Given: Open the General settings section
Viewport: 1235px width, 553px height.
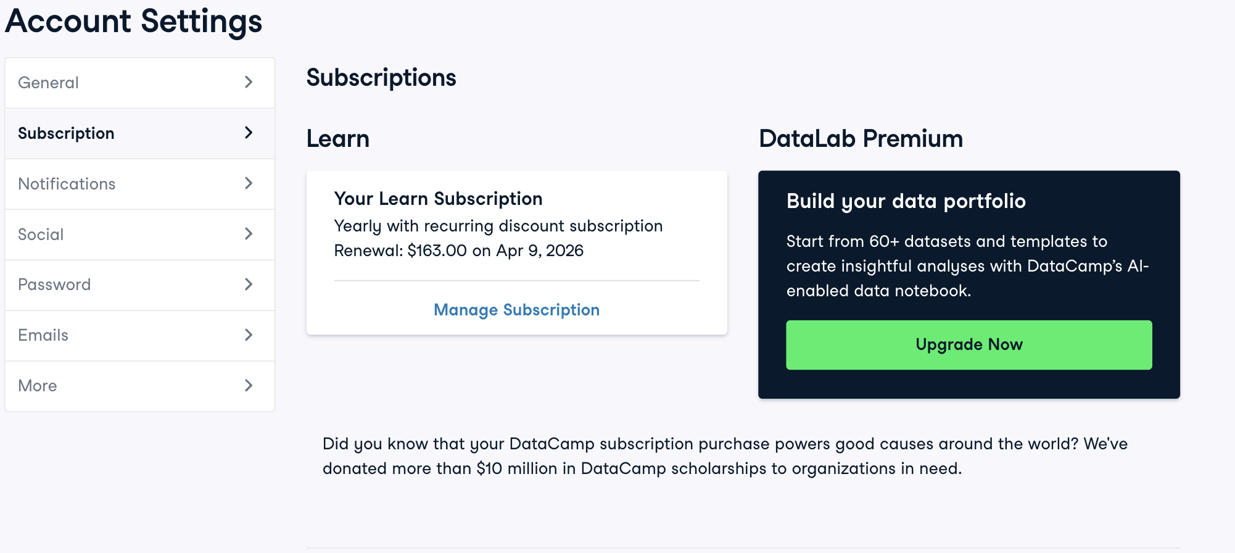Looking at the screenshot, I should [x=49, y=83].
